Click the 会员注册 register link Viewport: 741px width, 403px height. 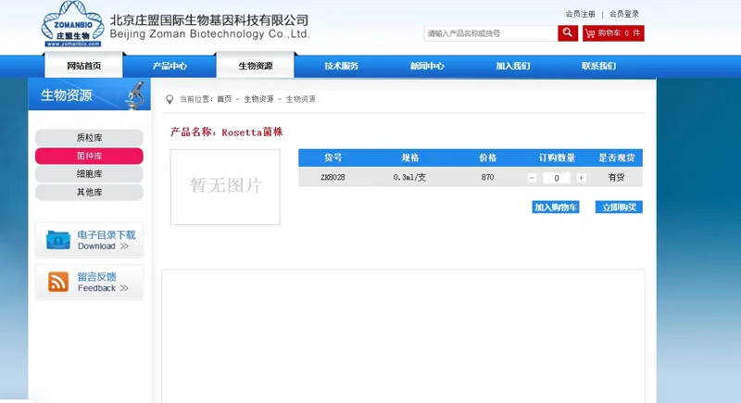click(581, 14)
